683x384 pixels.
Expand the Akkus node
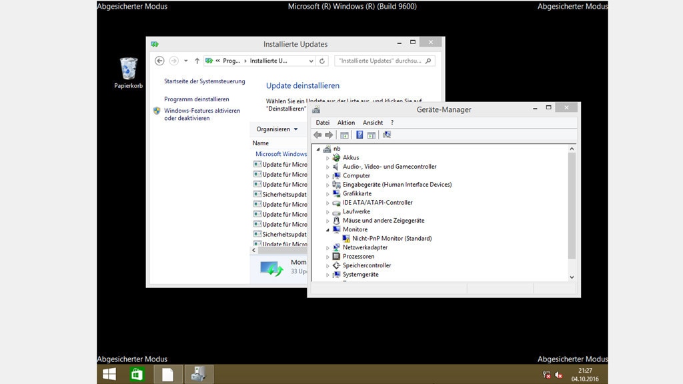coord(327,158)
